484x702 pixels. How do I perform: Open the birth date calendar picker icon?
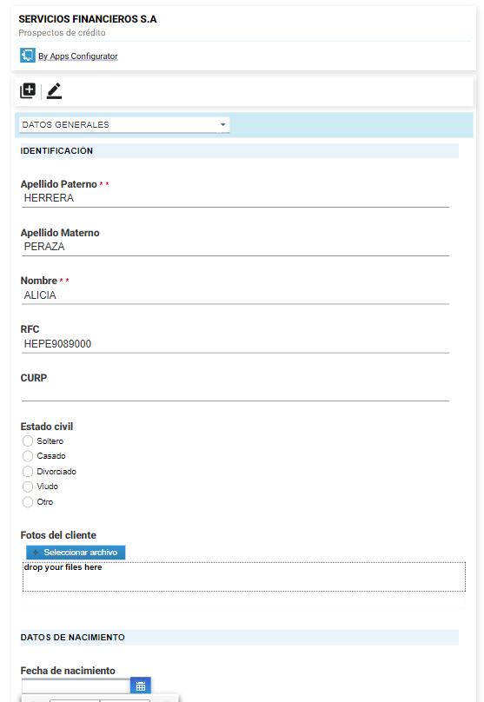click(x=141, y=685)
